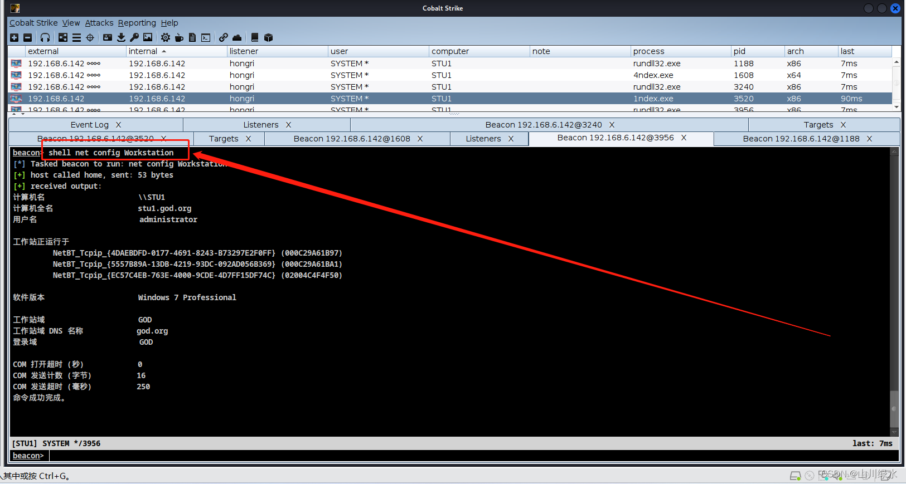Open the Reporting menu
The height and width of the screenshot is (484, 906).
[x=137, y=23]
